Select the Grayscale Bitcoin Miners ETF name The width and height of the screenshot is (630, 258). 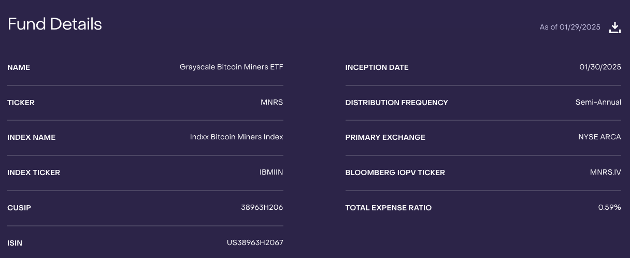pos(231,67)
